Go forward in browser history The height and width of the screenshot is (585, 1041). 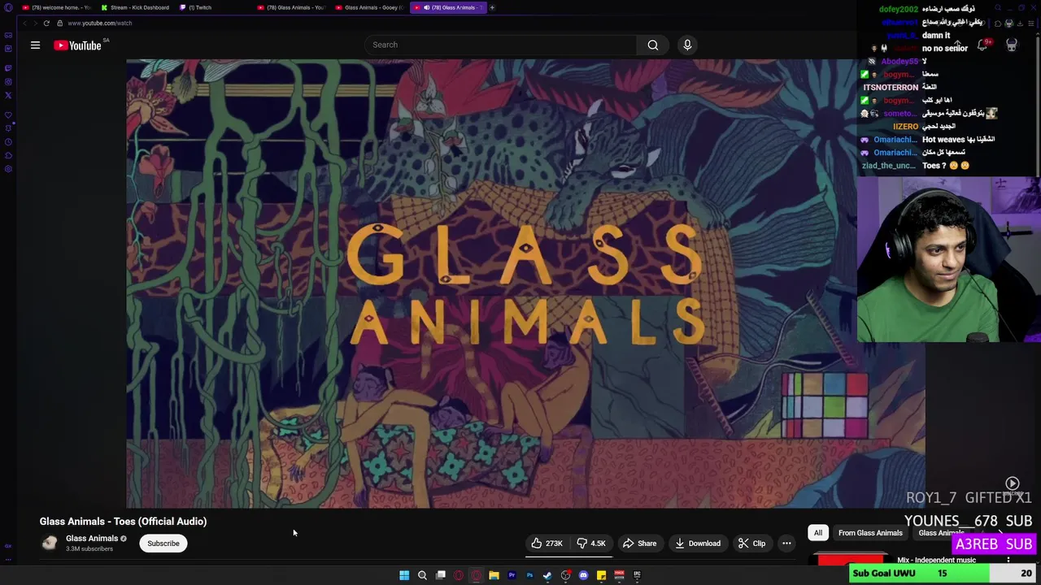(35, 23)
